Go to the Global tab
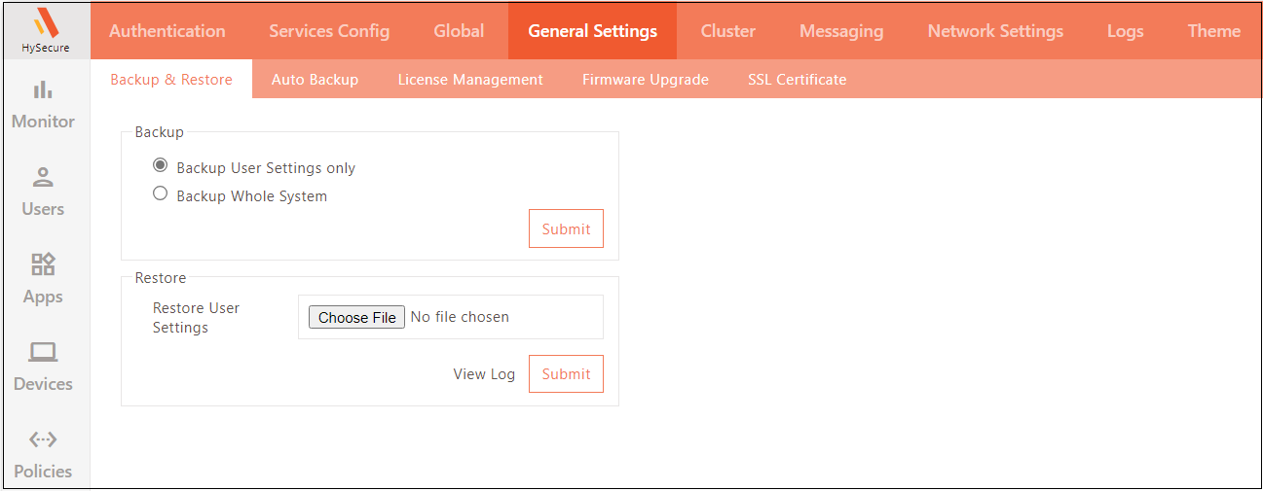This screenshot has height=491, width=1263. [459, 31]
